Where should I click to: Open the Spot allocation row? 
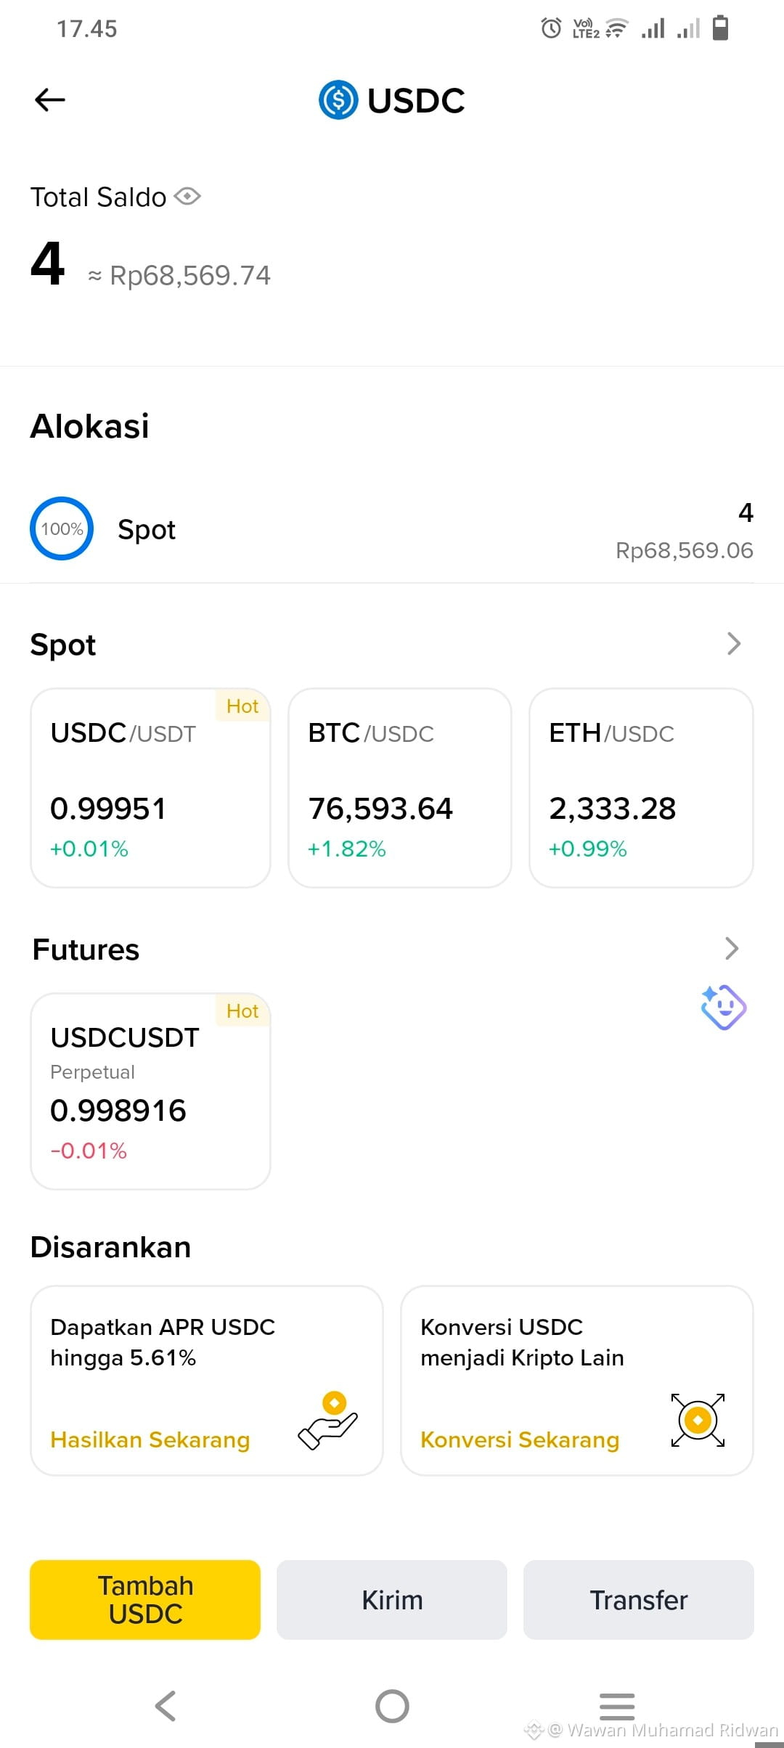(x=392, y=530)
